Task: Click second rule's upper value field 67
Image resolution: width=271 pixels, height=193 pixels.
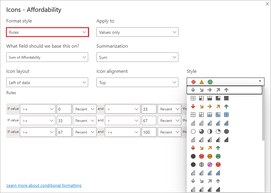Action: (x=149, y=120)
